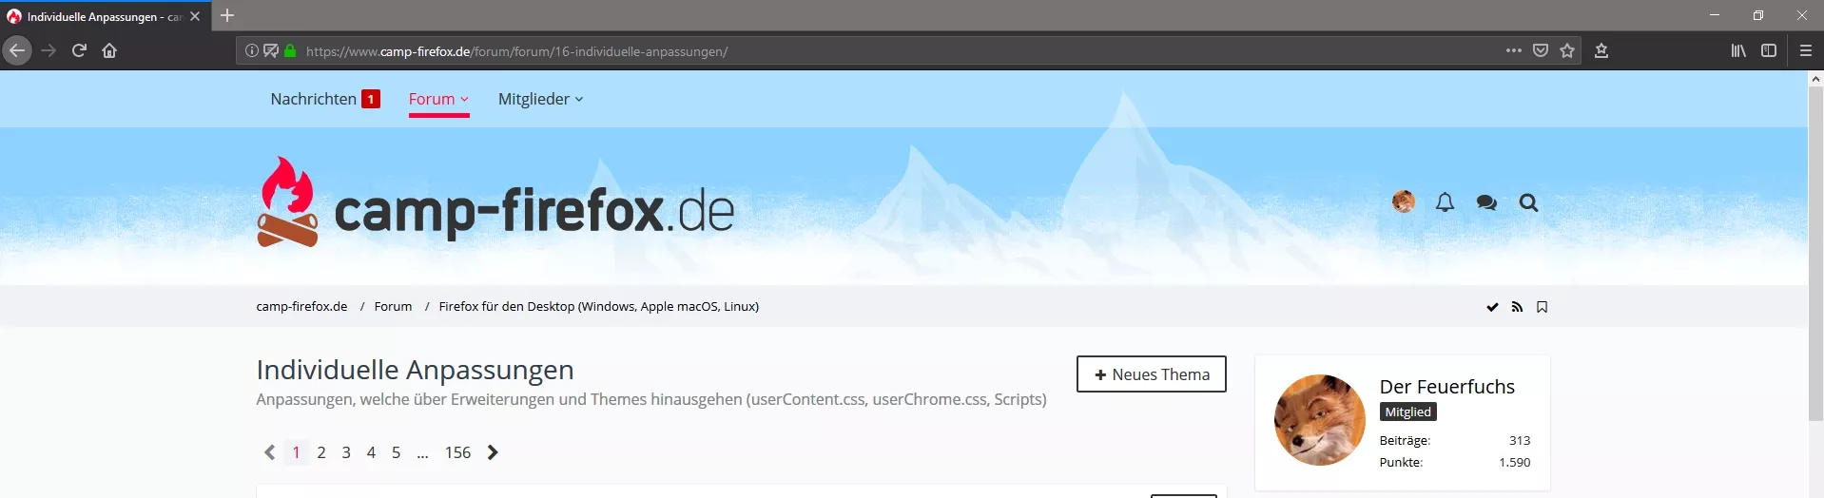Click the extension icon beside the address bar
The width and height of the screenshot is (1824, 498).
1601,50
